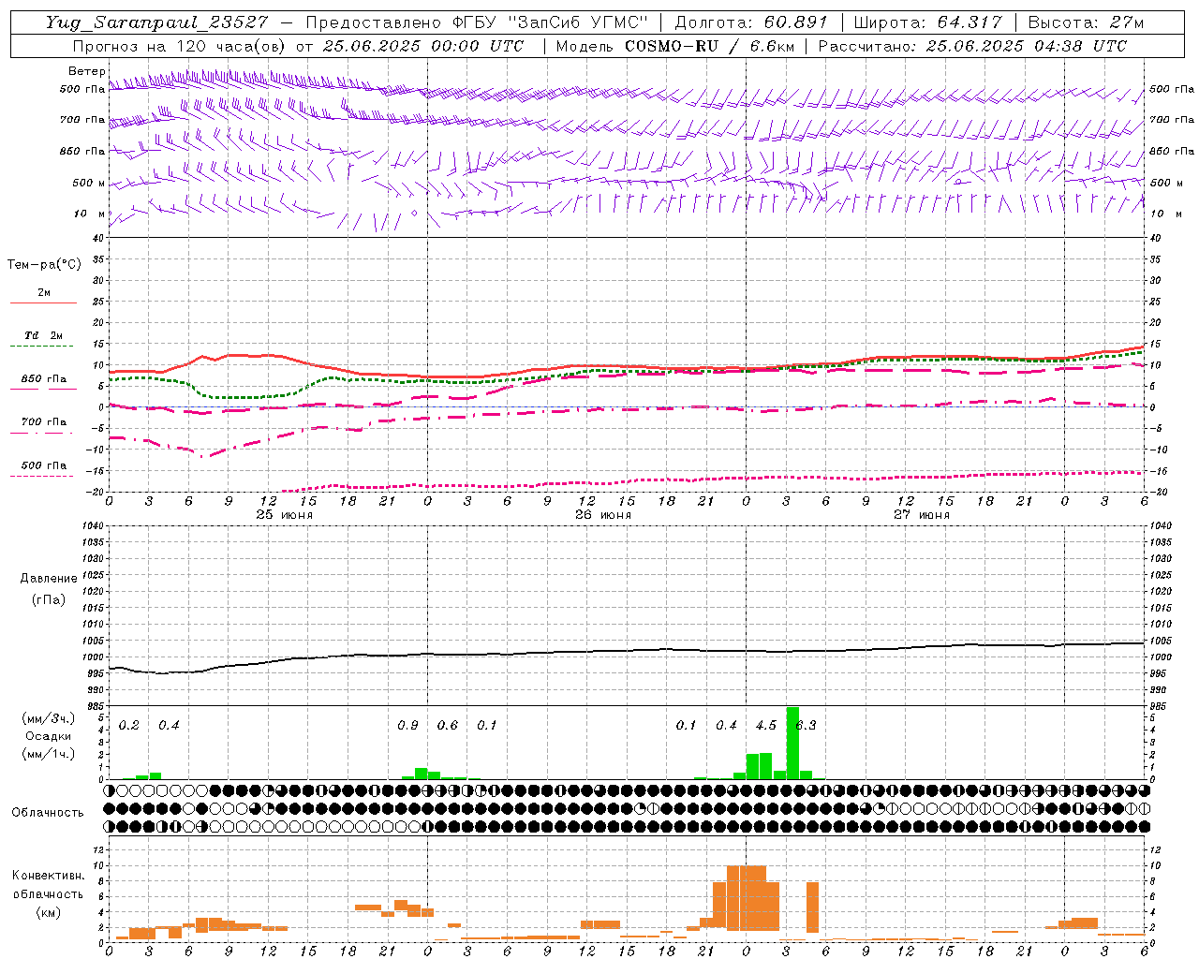Click the 2м temperature legend entry
Viewport: 1199px width, 959px height.
43,293
